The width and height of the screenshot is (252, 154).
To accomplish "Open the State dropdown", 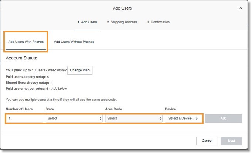I will point(74,119).
